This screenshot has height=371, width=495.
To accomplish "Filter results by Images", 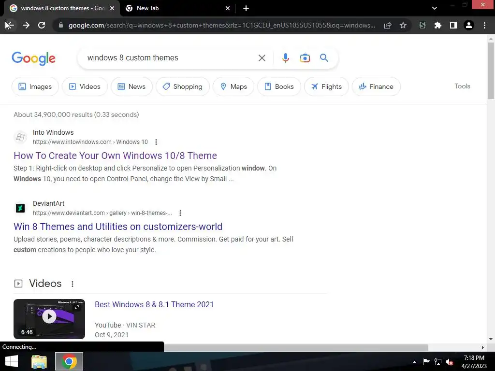I will pos(35,86).
